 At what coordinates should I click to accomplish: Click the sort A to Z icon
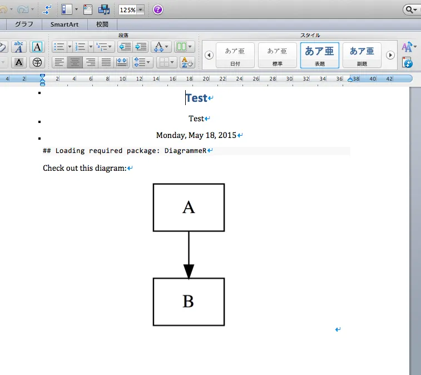[x=187, y=62]
